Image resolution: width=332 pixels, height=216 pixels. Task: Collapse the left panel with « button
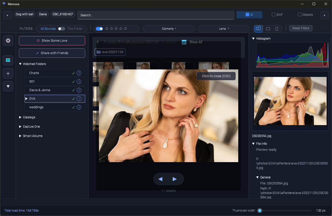(x=7, y=15)
